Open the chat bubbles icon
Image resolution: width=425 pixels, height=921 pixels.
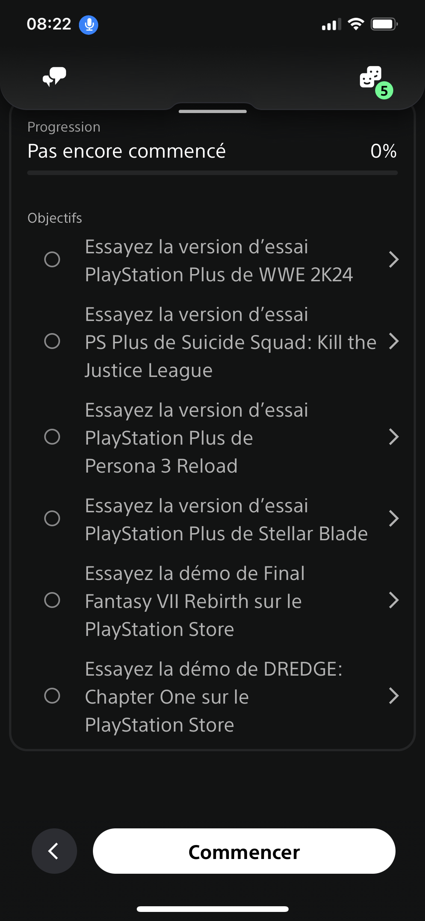coord(54,77)
